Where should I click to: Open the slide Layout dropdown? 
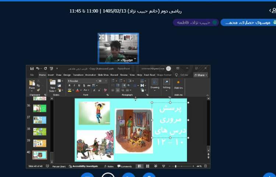60,81
